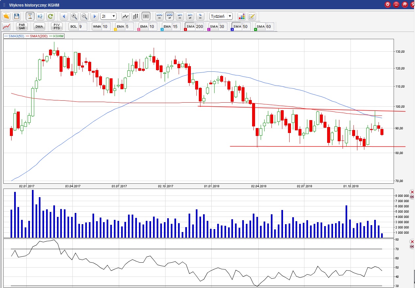Select the bar chart (OHLC) type
This screenshot has height=288, width=415.
(136, 16)
